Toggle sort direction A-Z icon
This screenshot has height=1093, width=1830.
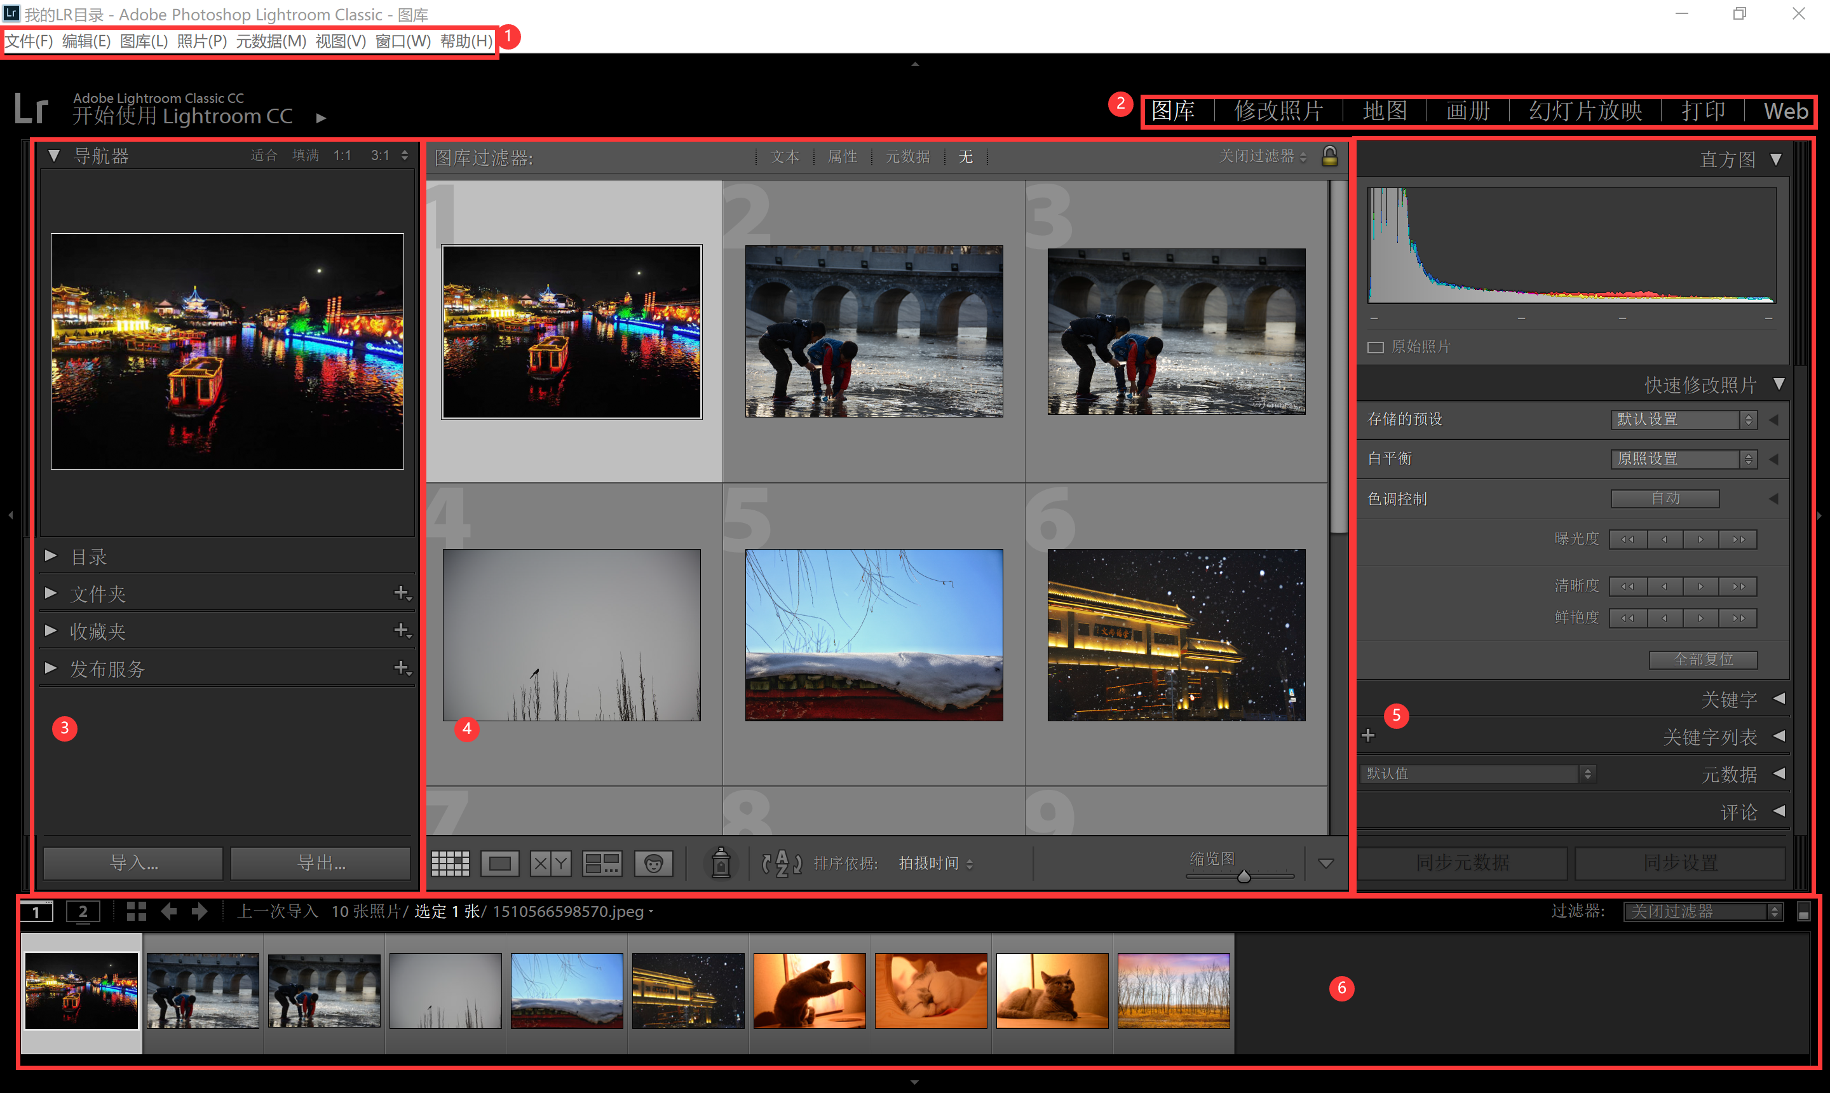782,863
